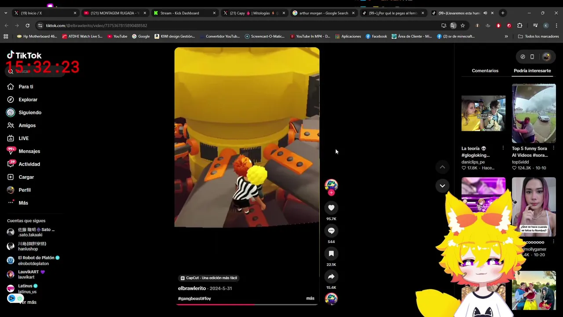563x317 pixels.
Task: Open the Facebook bookmark
Action: click(x=377, y=37)
